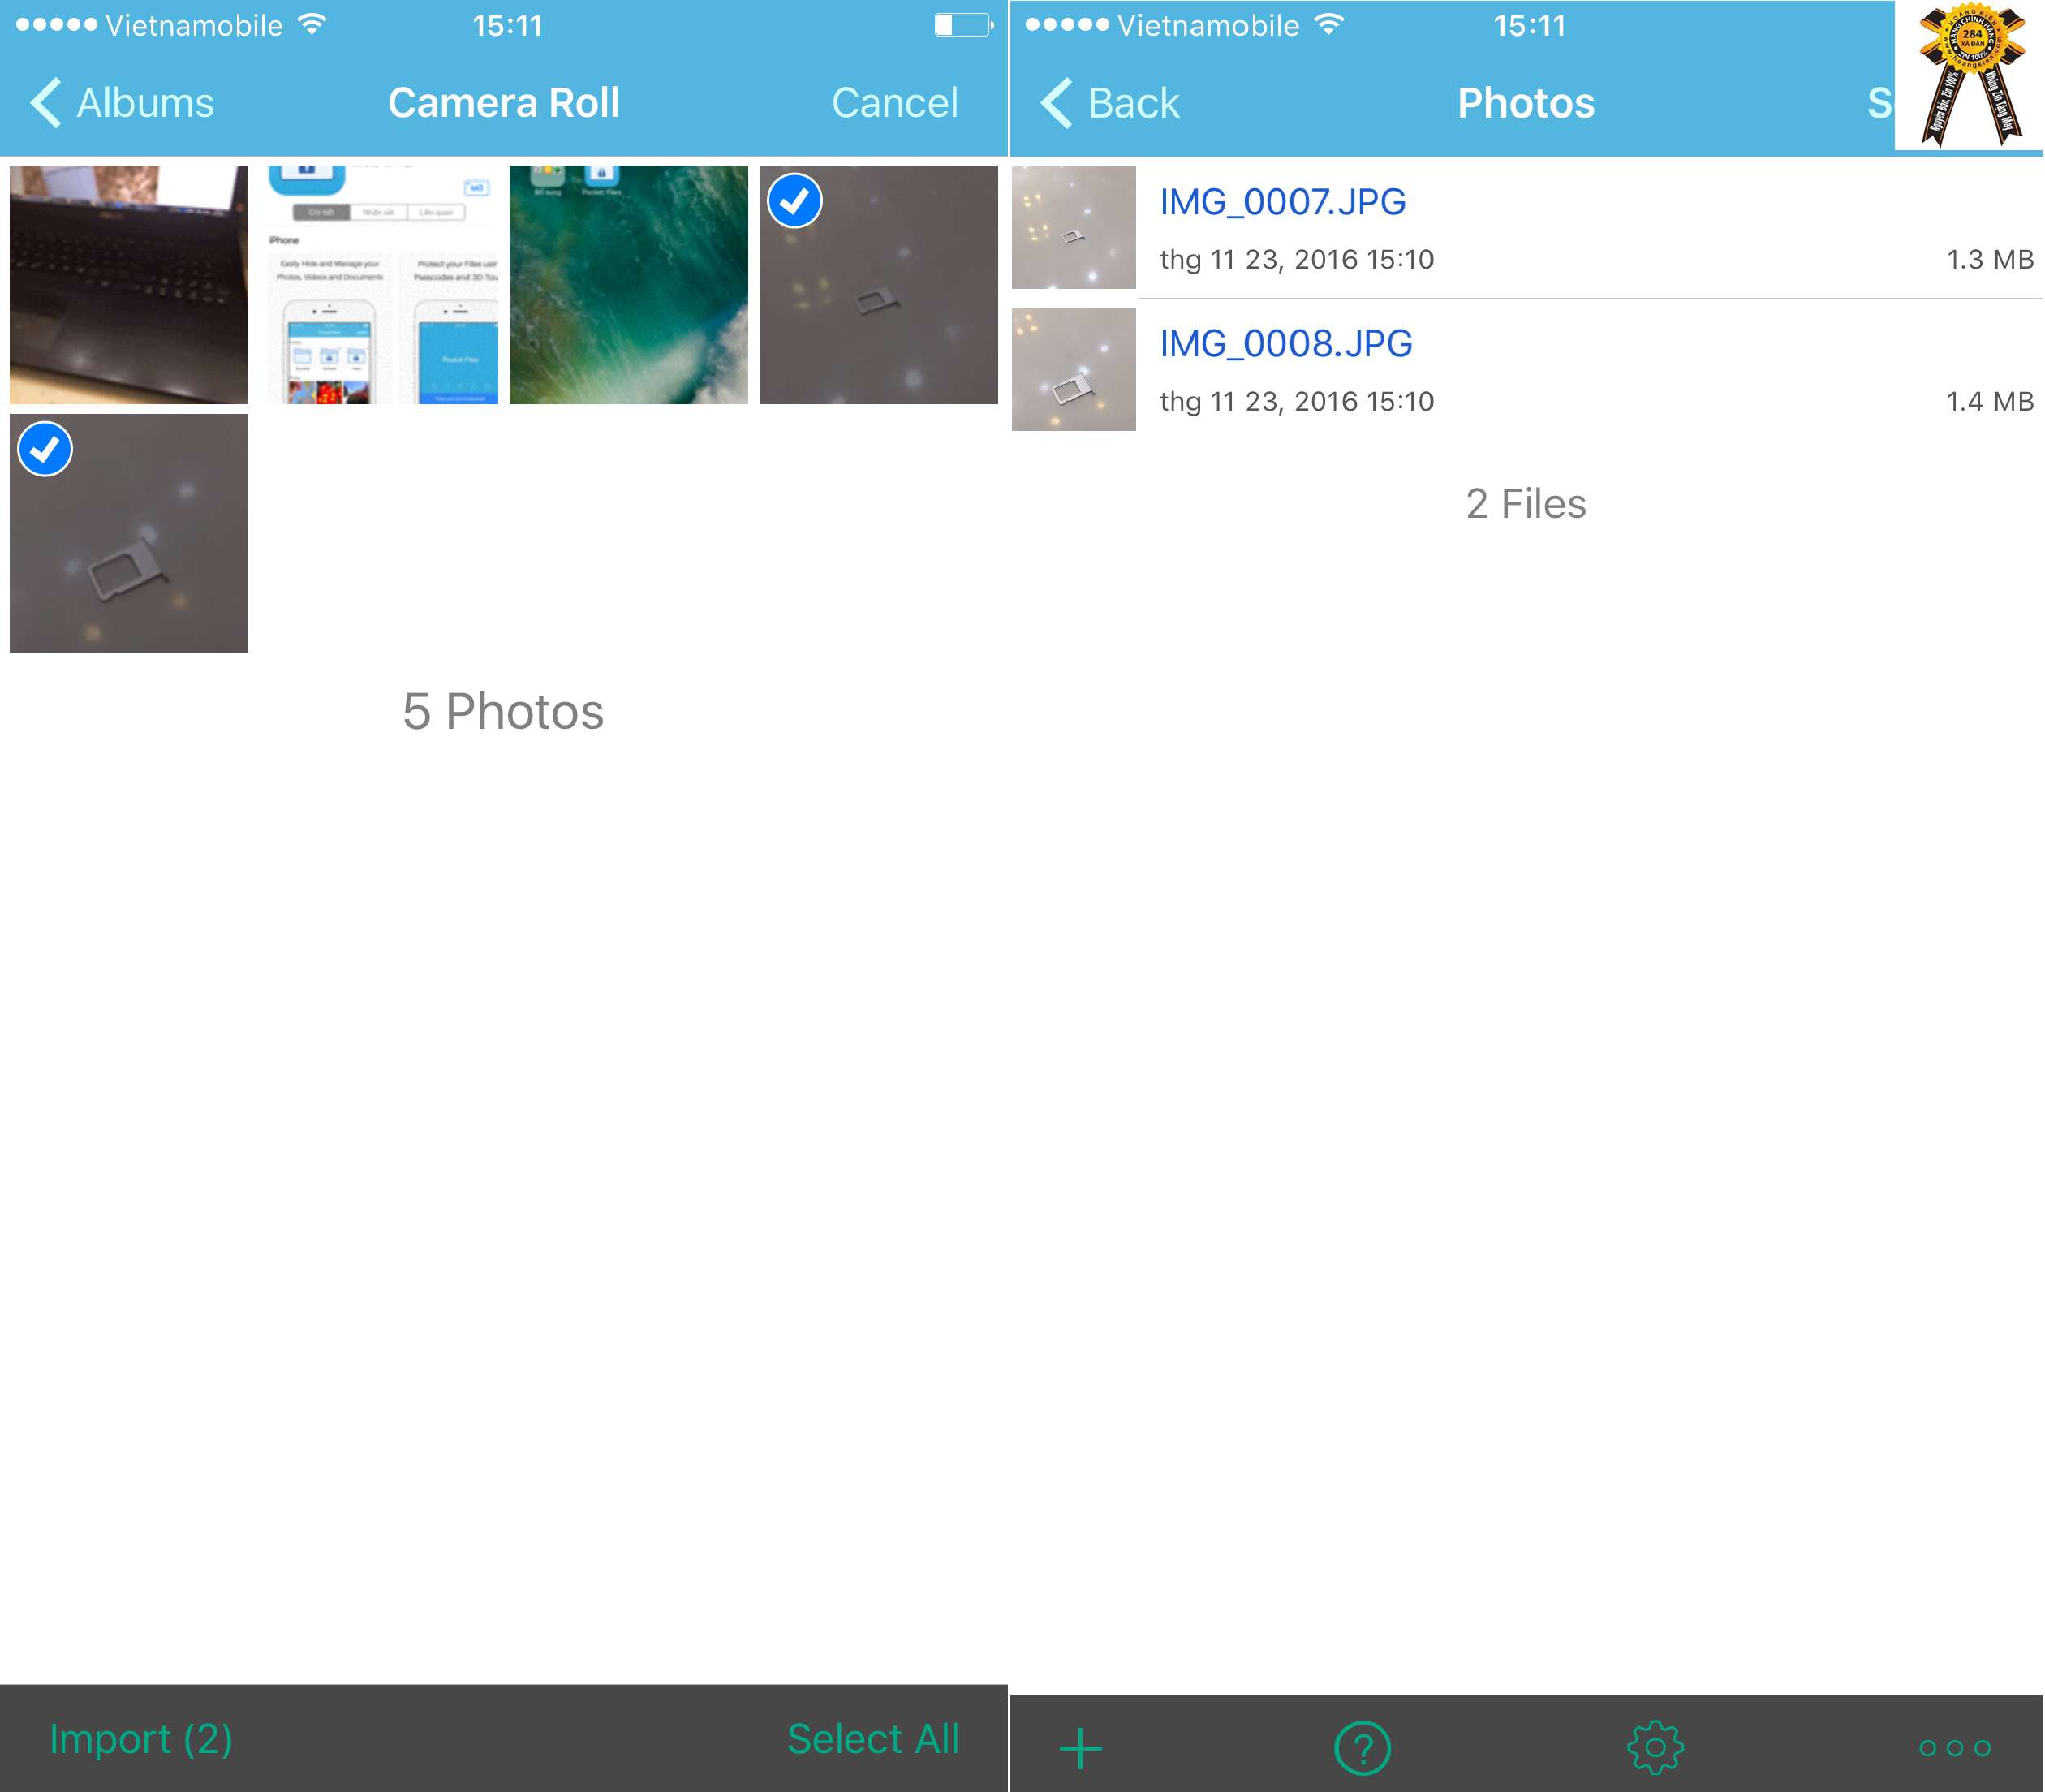The height and width of the screenshot is (1792, 2045).
Task: Tap the IMG_0008 thumbnail preview
Action: pyautogui.click(x=1073, y=370)
